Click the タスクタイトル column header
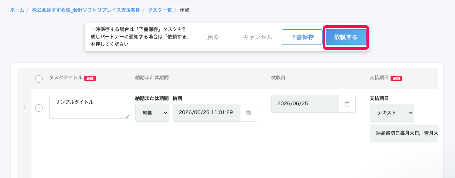This screenshot has height=178, width=455. 66,78
